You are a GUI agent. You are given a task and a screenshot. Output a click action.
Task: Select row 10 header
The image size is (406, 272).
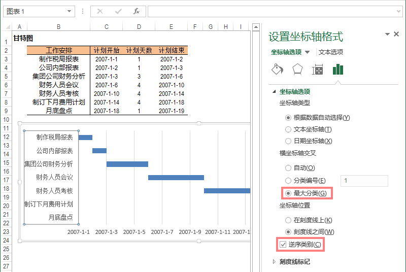6,120
